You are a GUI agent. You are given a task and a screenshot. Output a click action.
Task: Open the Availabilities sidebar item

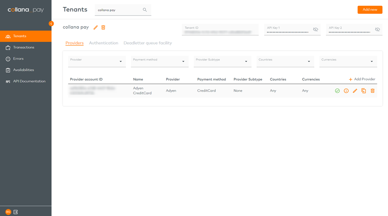(x=26, y=70)
